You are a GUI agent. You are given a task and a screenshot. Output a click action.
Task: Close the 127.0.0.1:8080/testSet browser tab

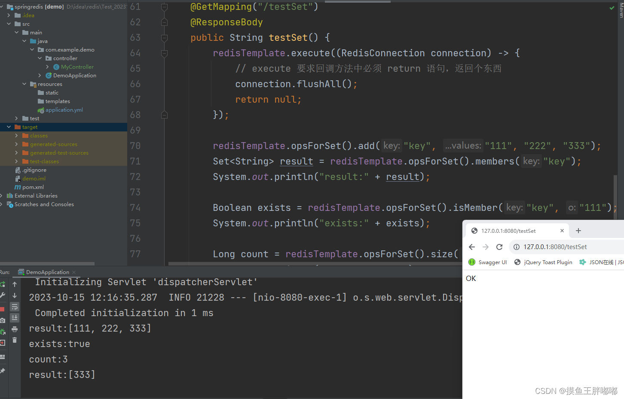[x=562, y=231]
